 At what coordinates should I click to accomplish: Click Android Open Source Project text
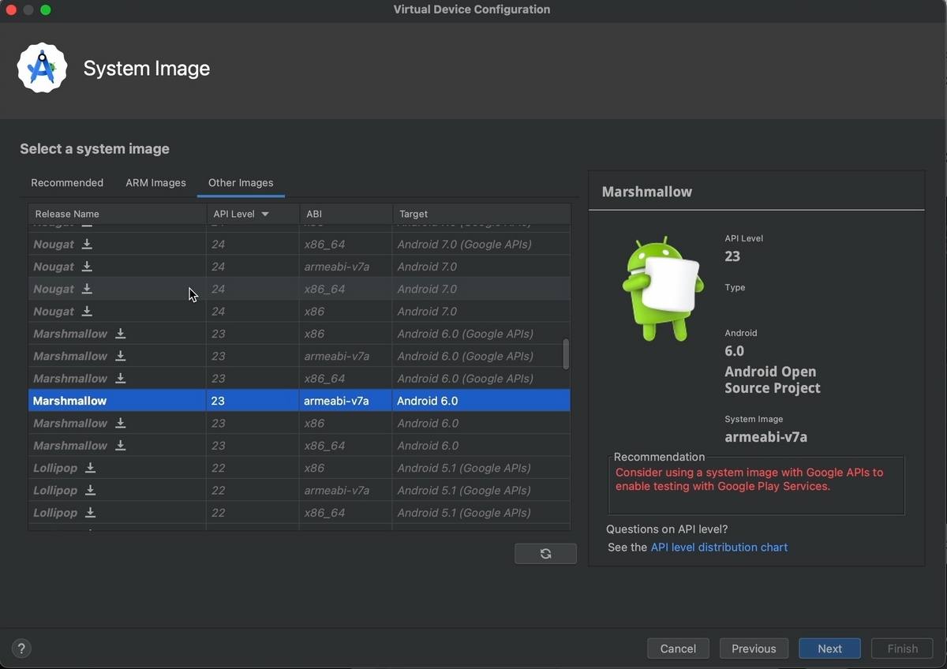tap(772, 379)
